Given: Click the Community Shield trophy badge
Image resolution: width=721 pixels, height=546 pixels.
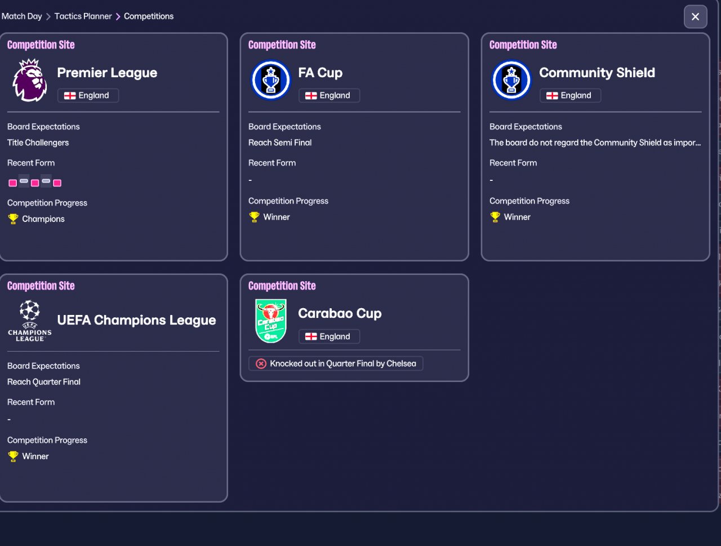Looking at the screenshot, I should click(511, 81).
